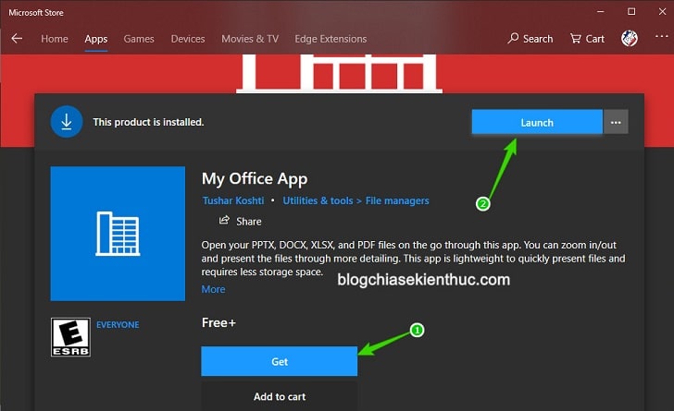Click the blue download status icon

click(67, 122)
